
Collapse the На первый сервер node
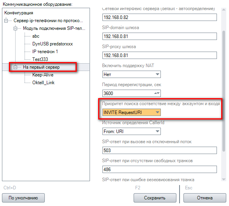coord(15,67)
